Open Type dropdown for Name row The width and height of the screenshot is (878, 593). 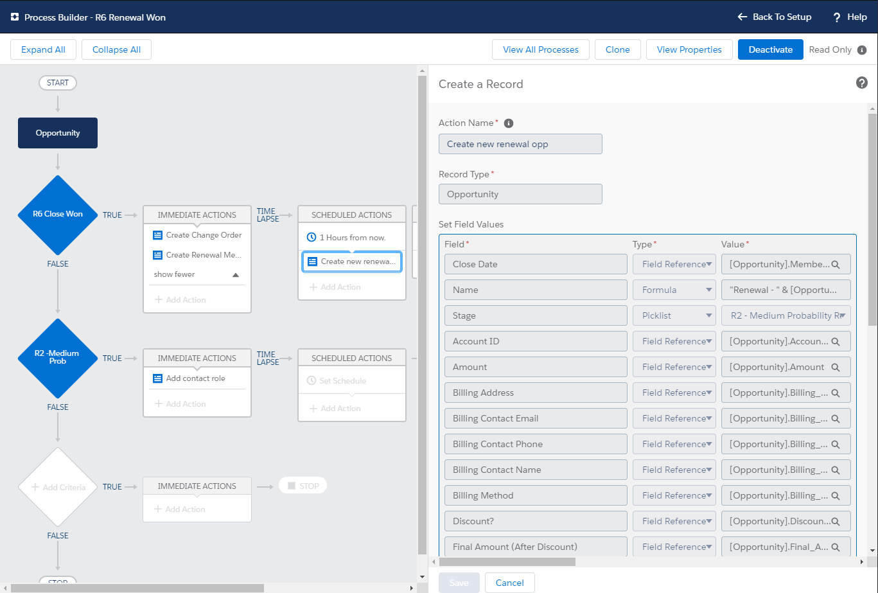tap(674, 290)
